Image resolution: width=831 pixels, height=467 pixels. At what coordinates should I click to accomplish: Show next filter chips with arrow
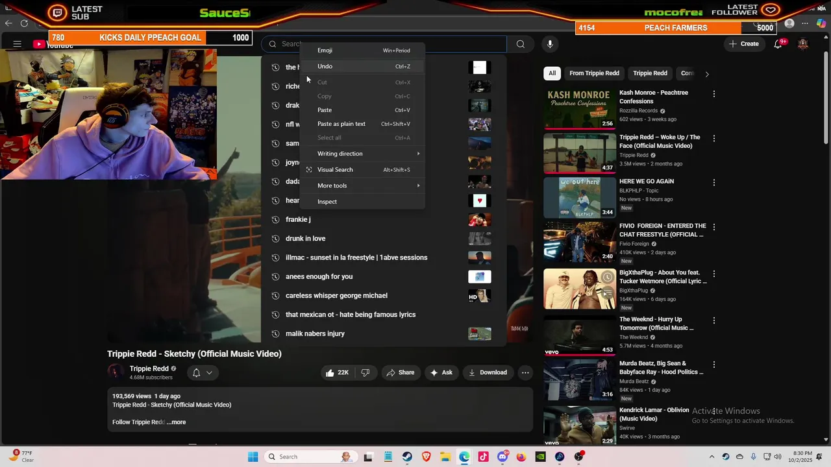(x=706, y=74)
